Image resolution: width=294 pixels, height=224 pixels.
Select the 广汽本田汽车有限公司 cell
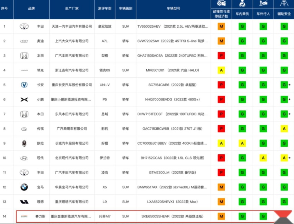pyautogui.click(x=72, y=56)
